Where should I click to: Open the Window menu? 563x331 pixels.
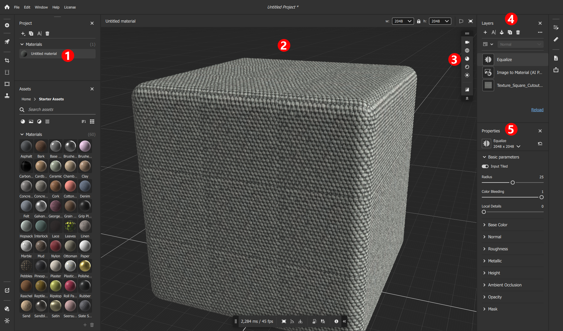point(41,7)
